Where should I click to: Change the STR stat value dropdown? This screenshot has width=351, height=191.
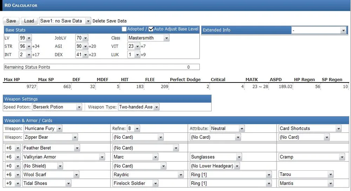[x=25, y=46]
